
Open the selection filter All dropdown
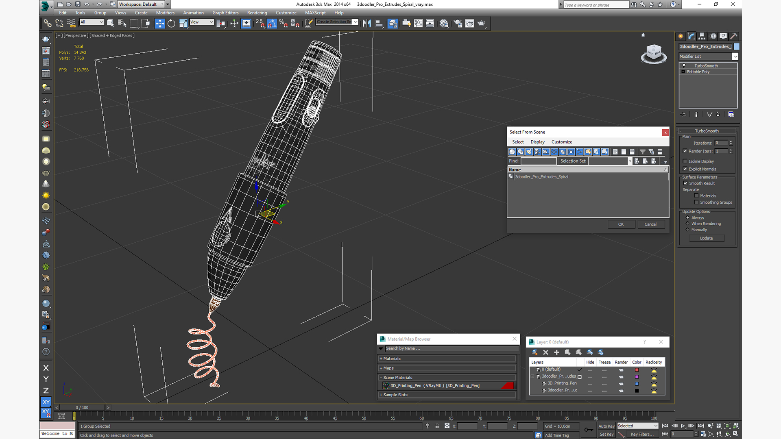(92, 22)
